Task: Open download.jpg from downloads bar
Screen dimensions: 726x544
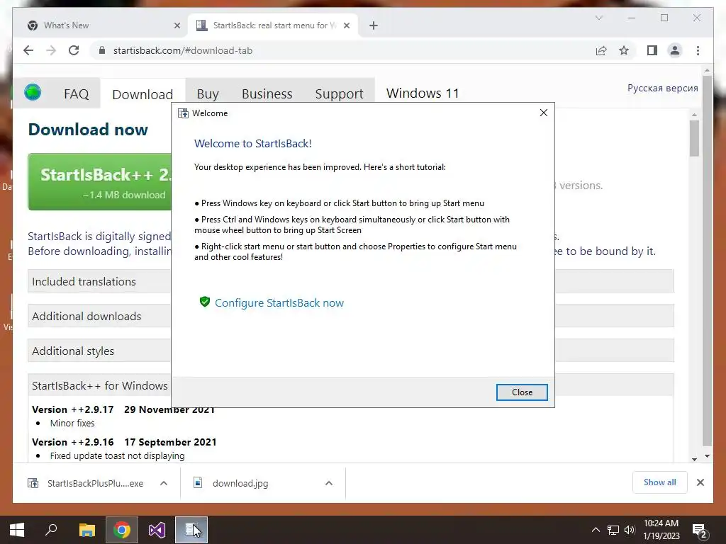Action: [x=240, y=483]
